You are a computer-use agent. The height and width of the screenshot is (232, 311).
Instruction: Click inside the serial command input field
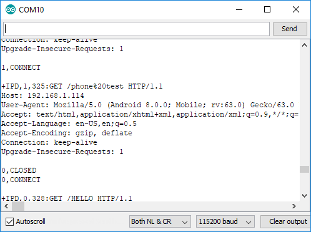(x=136, y=29)
